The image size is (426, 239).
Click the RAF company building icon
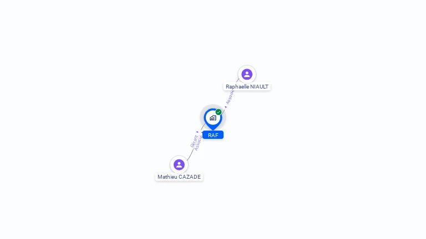coord(213,118)
